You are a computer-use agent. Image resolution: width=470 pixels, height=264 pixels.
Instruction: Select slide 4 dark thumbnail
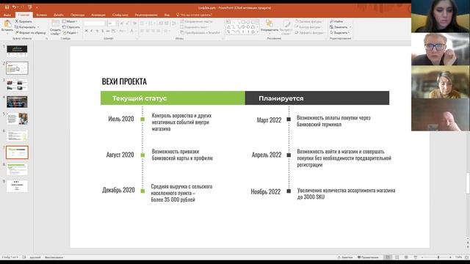point(17,102)
